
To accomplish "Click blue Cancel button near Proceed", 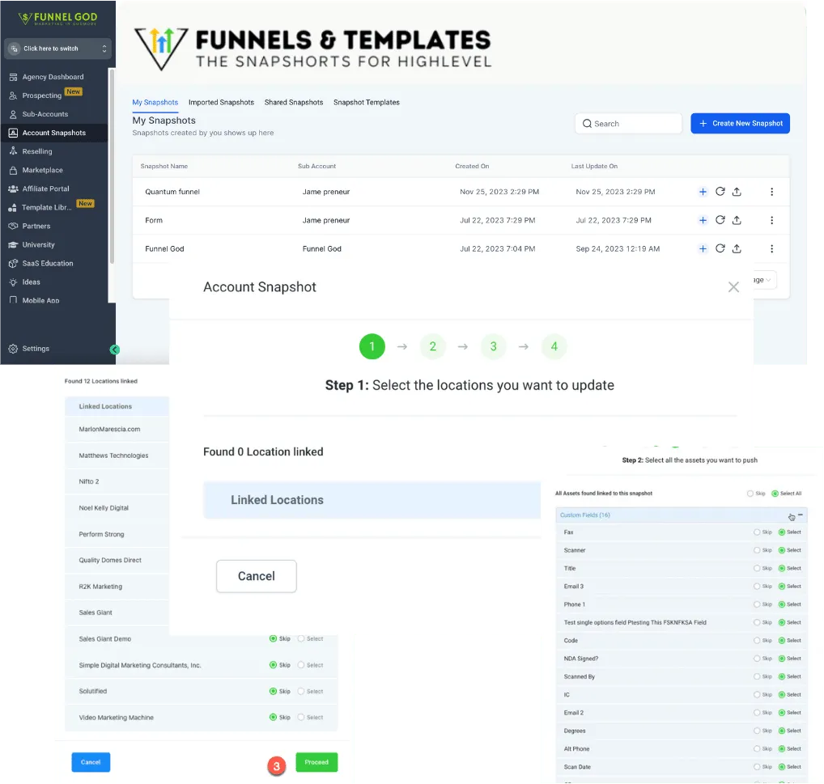I will pos(91,762).
